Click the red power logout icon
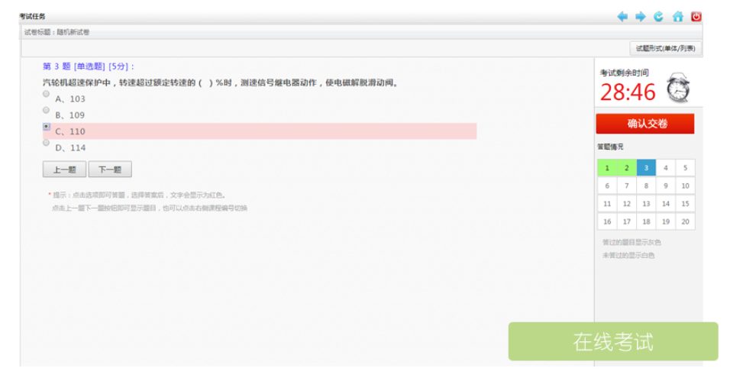The image size is (730, 391). [696, 17]
